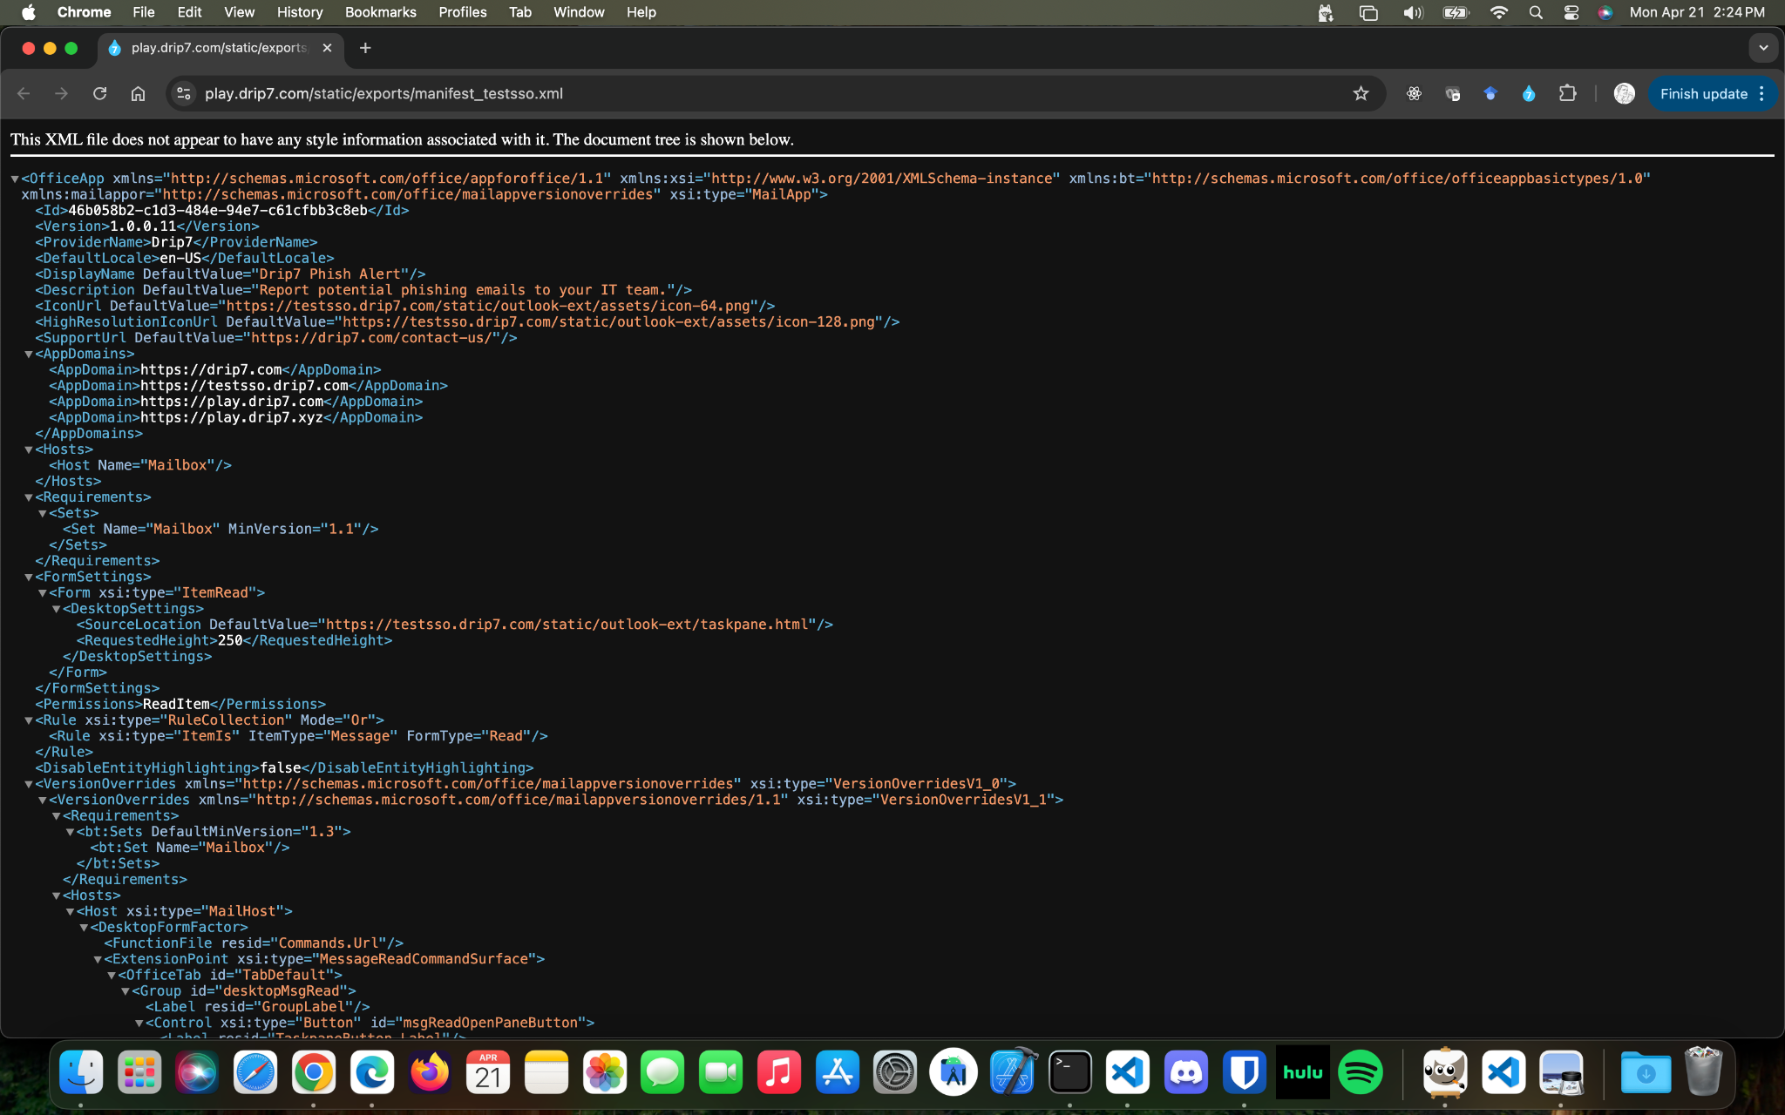1785x1115 pixels.
Task: Open the Profiles menu
Action: coord(463,12)
